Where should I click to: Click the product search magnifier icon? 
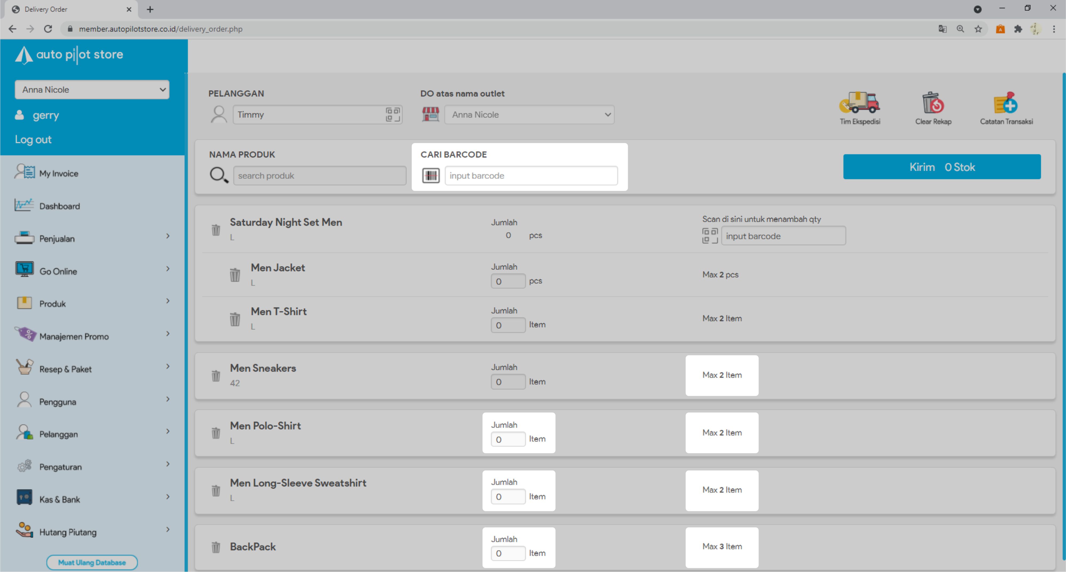coord(218,175)
